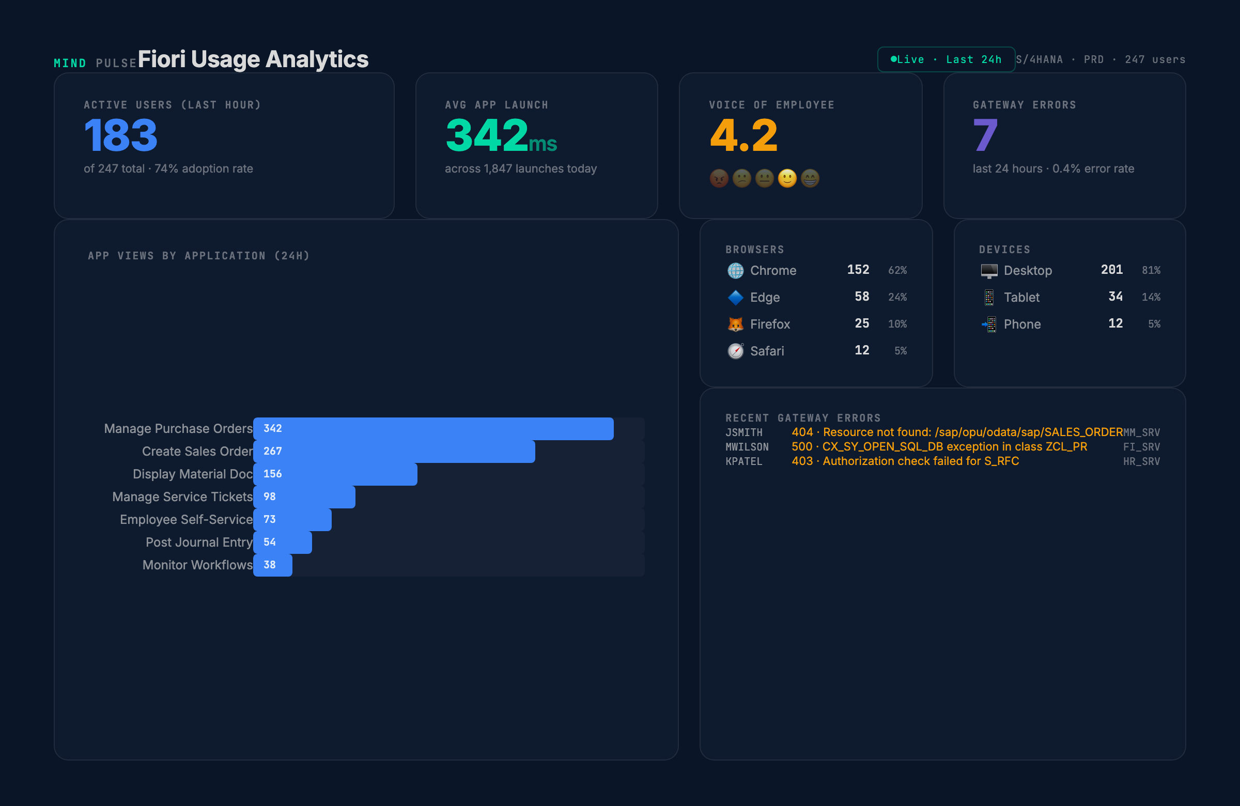Select the highlighted smiling face rating

point(787,179)
